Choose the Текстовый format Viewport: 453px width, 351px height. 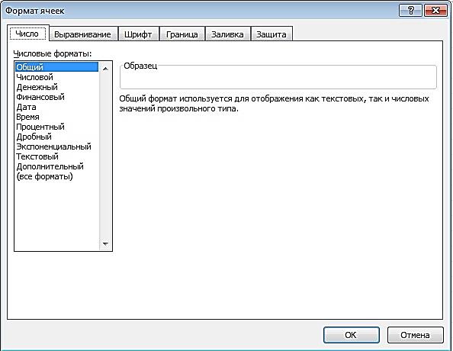56,156
